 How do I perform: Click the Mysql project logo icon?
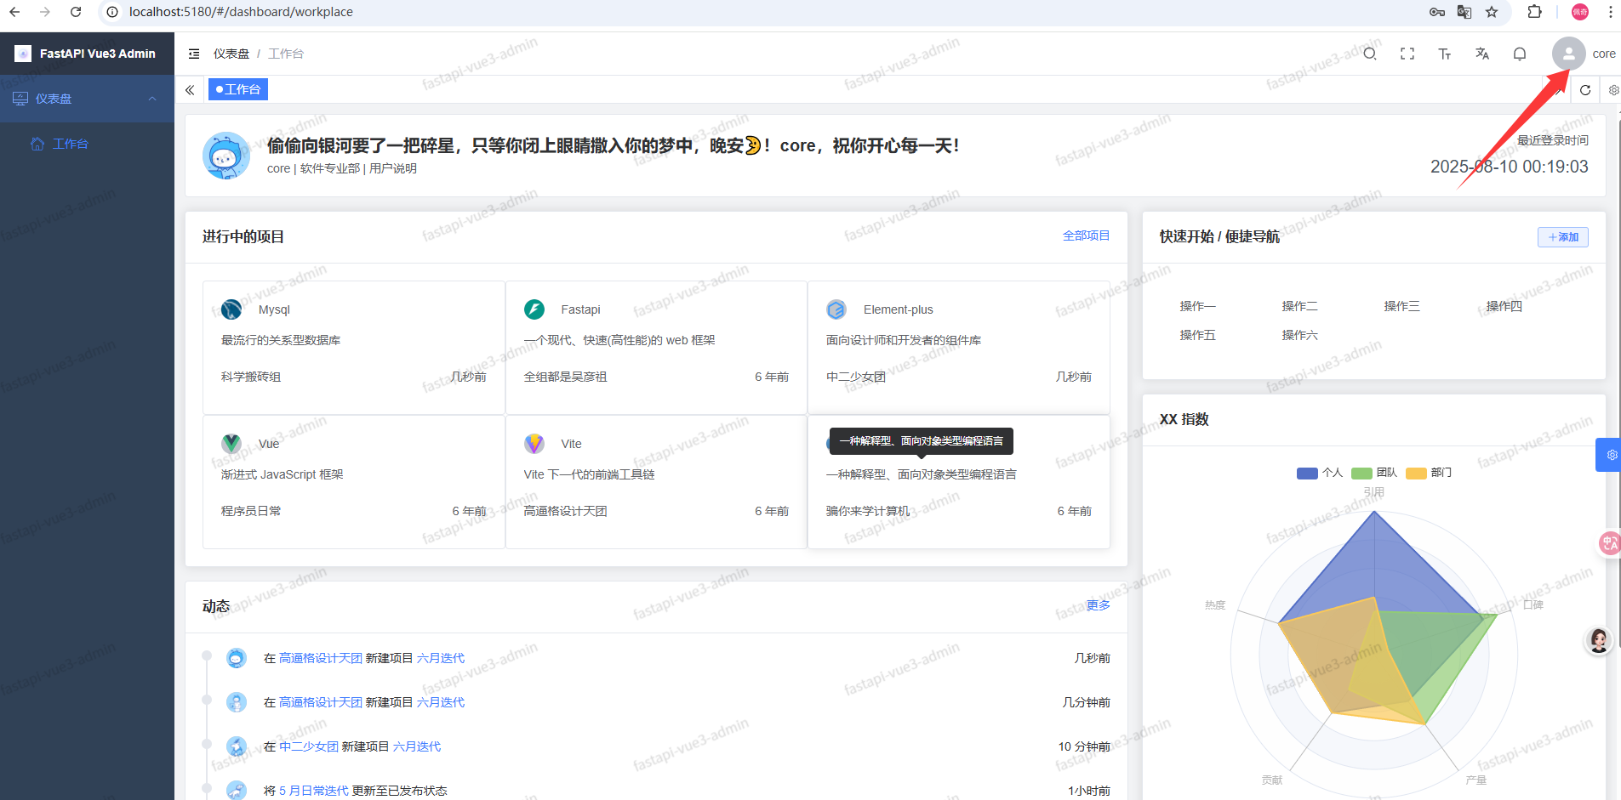(231, 309)
